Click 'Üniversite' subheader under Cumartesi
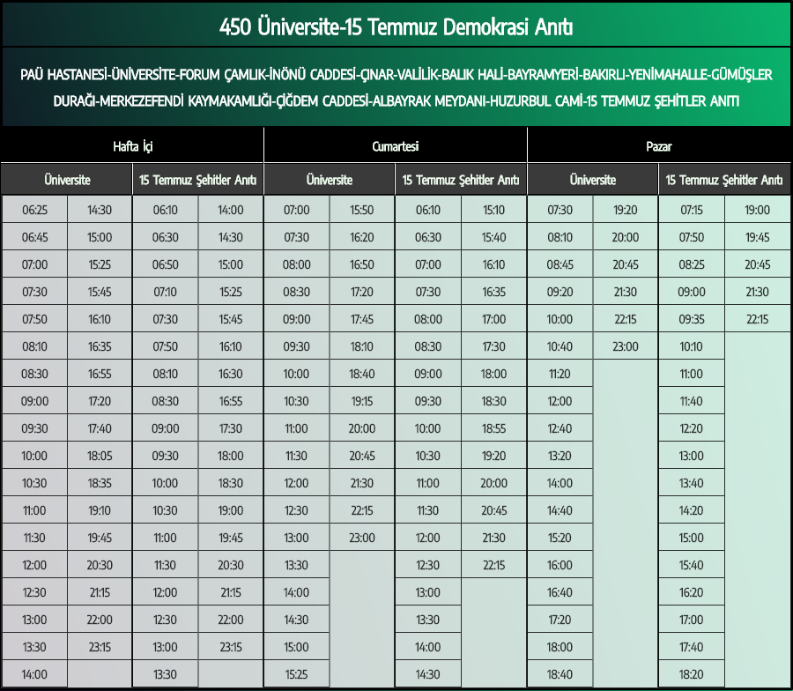793x691 pixels. coord(330,180)
